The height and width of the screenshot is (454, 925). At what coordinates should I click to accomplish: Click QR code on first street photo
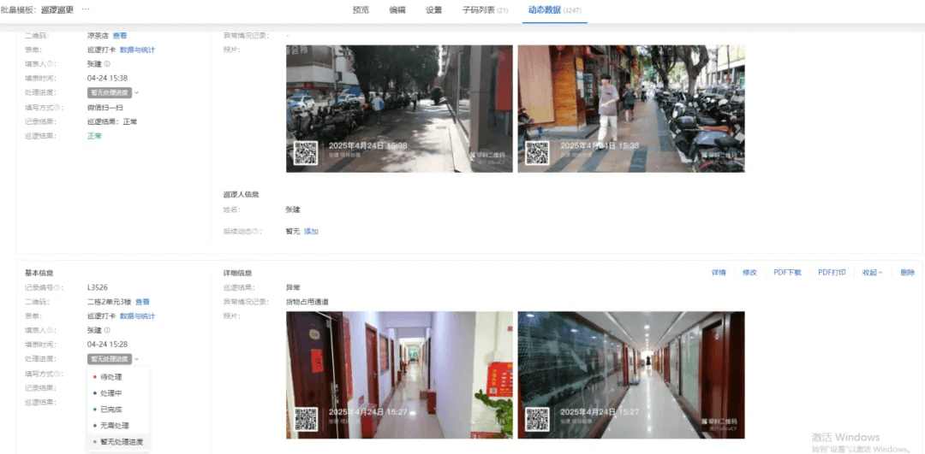point(306,153)
